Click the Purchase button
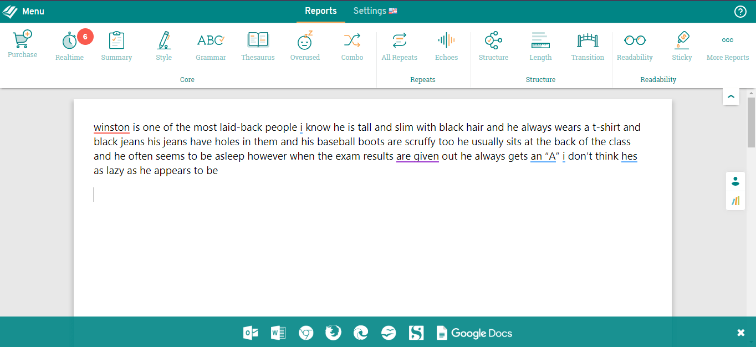Image resolution: width=756 pixels, height=347 pixels. 23,44
